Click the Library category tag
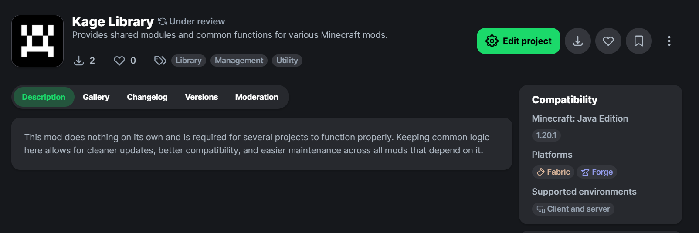Viewport: 699px width, 233px height. click(188, 61)
